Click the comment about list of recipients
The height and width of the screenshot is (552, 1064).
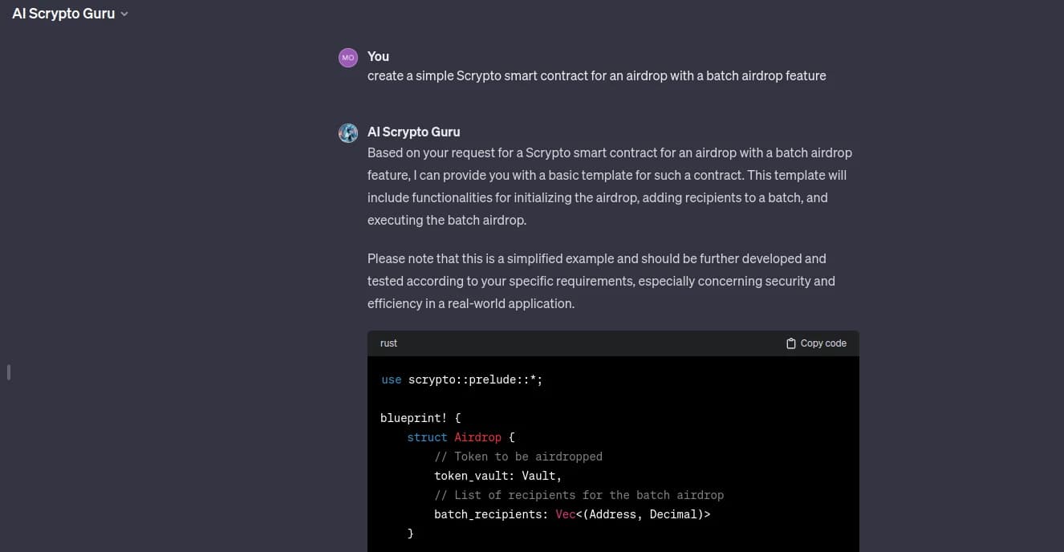(579, 495)
